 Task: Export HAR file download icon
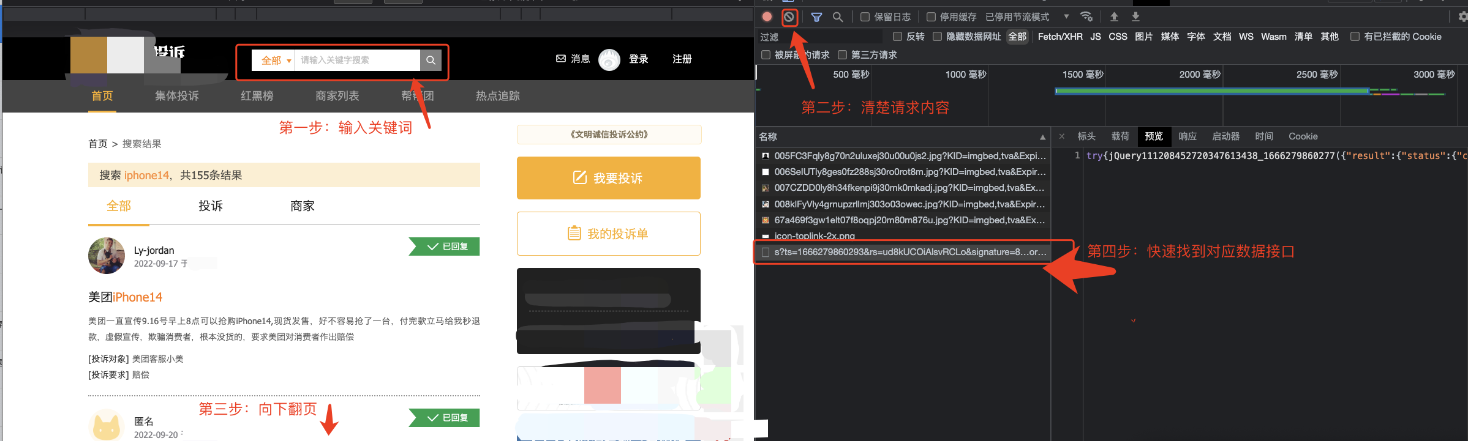point(1135,17)
